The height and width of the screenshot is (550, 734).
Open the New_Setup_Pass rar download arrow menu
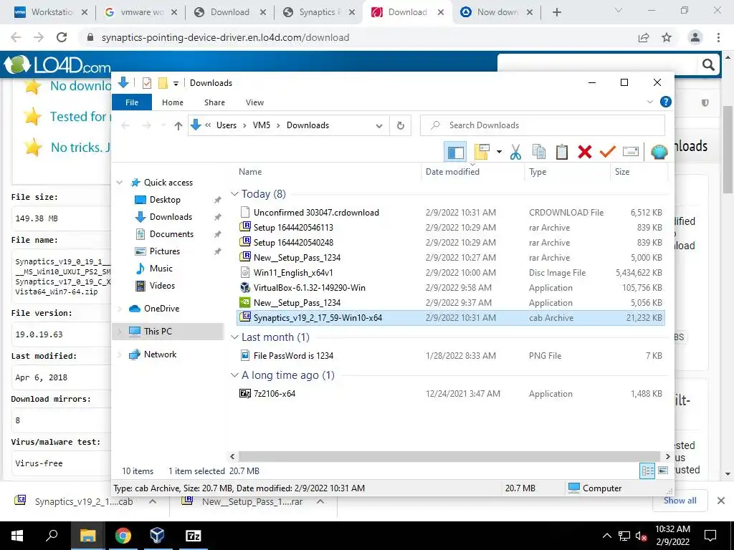tap(320, 501)
